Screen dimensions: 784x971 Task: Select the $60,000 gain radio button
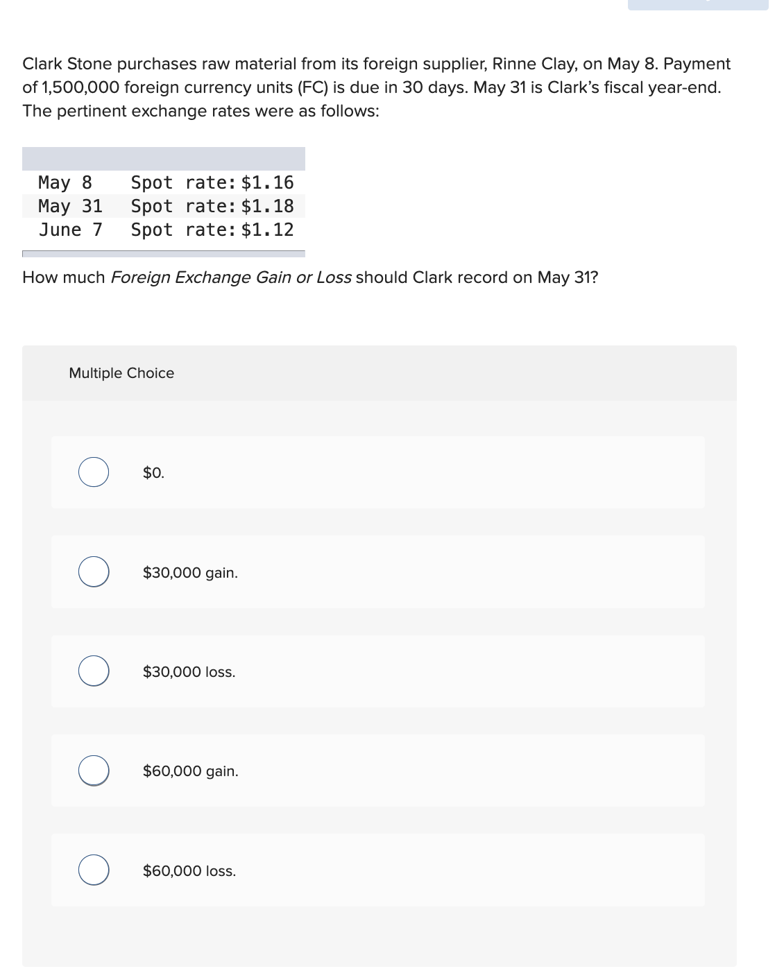(94, 770)
